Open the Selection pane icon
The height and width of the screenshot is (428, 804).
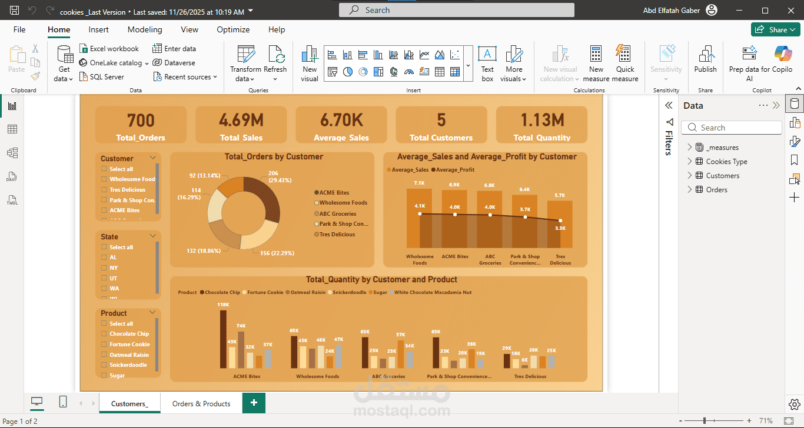tap(795, 179)
